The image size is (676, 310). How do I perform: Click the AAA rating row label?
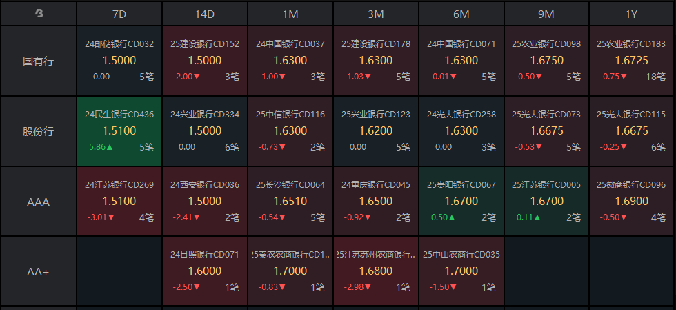tap(39, 202)
